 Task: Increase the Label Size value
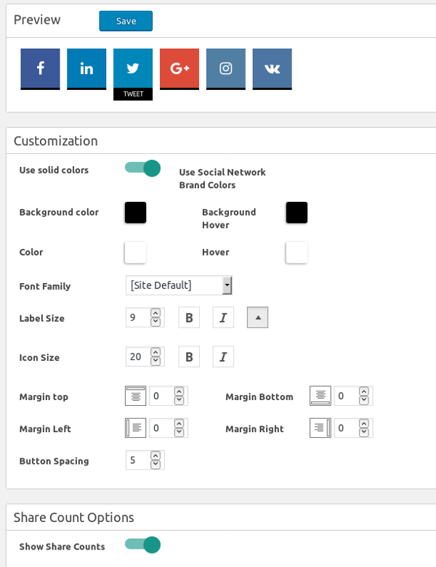tap(156, 313)
